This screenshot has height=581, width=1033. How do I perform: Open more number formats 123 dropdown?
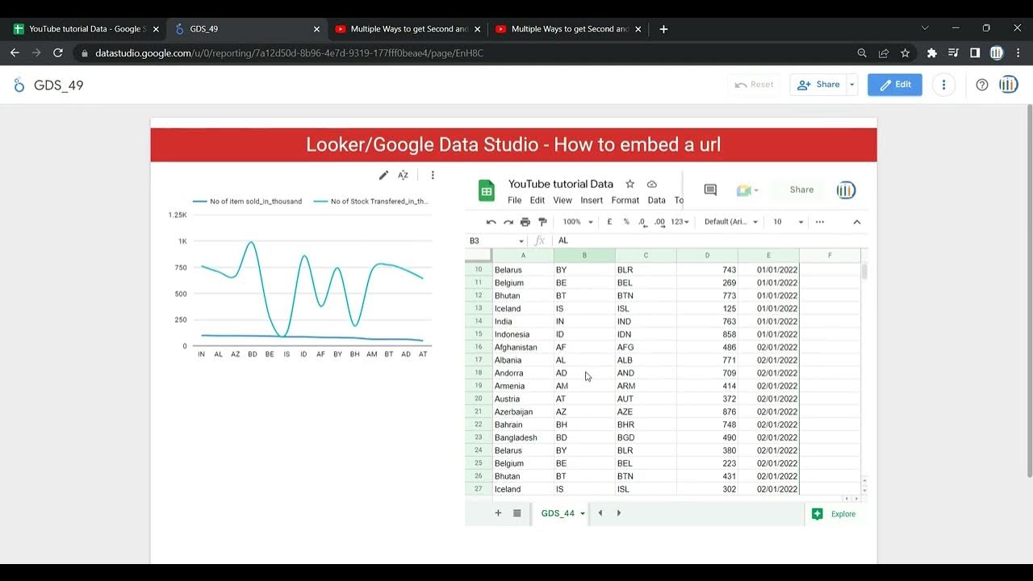coord(680,222)
